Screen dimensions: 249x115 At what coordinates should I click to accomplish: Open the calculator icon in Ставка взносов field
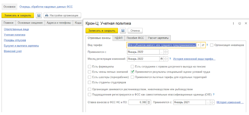149,102
